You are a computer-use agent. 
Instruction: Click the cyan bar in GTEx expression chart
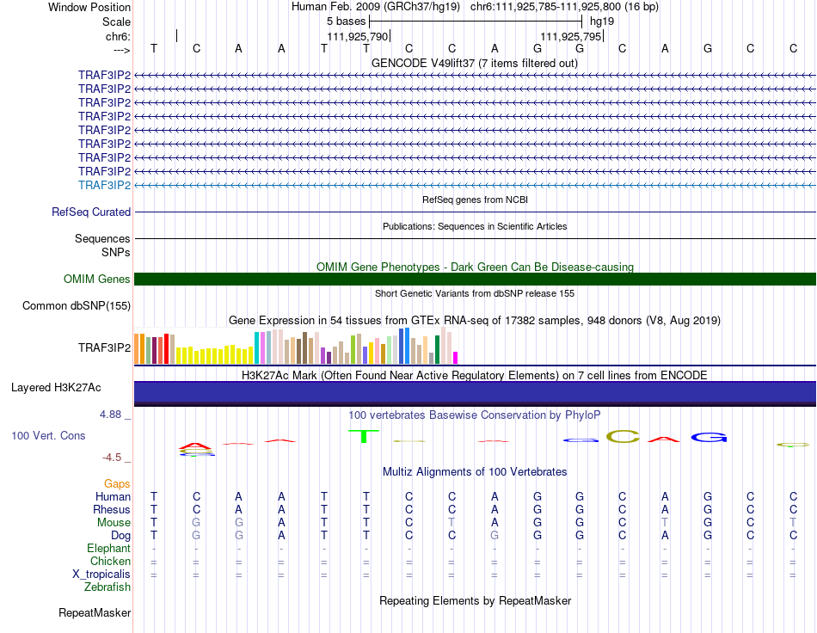click(x=256, y=347)
